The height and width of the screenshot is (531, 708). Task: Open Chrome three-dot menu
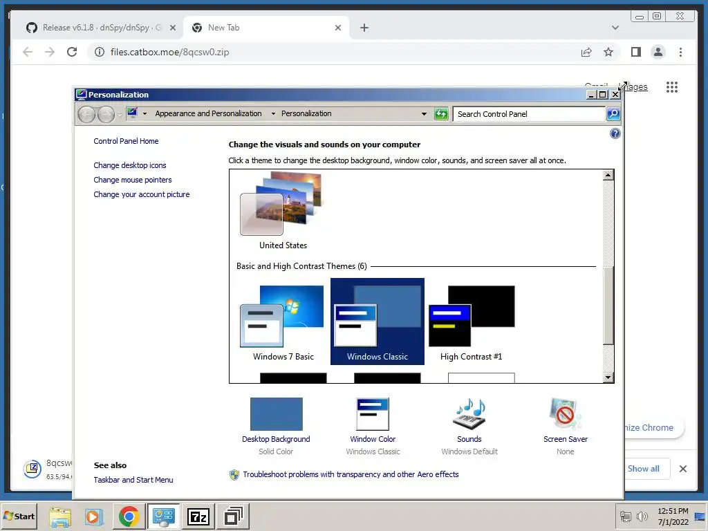click(x=680, y=52)
